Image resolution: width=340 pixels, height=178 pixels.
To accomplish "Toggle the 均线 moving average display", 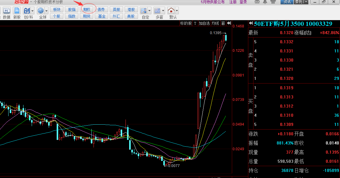I will [215, 23].
